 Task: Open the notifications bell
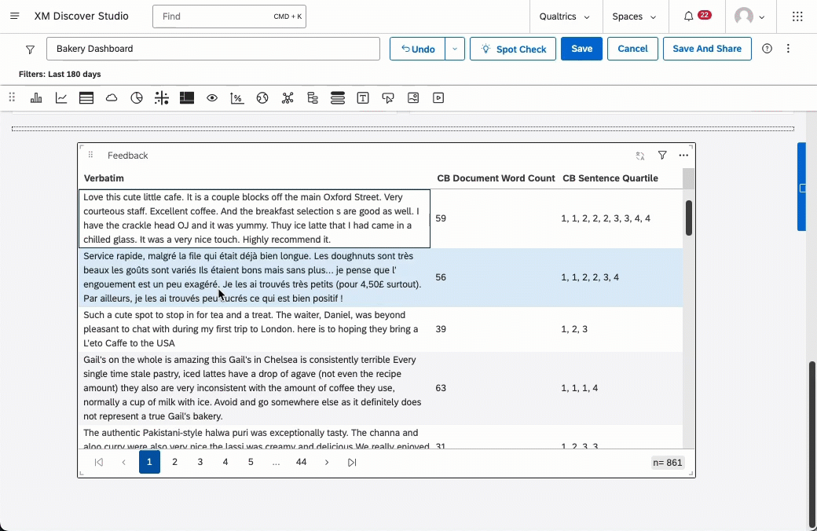click(688, 16)
